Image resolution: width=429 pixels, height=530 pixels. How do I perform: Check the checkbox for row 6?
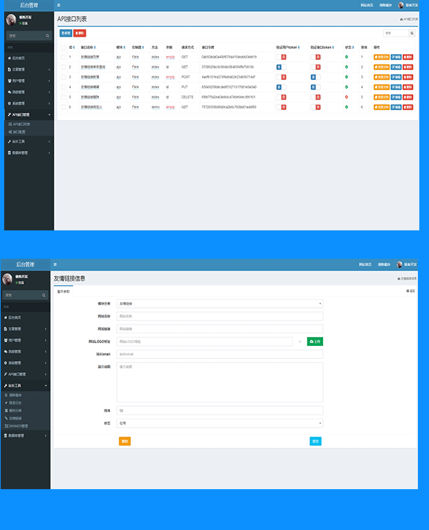pos(63,107)
